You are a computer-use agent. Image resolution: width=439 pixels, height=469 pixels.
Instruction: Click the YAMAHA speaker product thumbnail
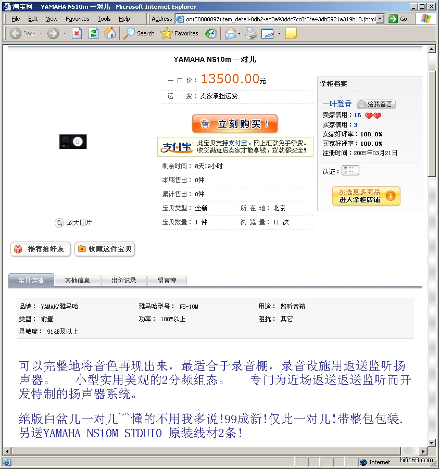(73, 142)
